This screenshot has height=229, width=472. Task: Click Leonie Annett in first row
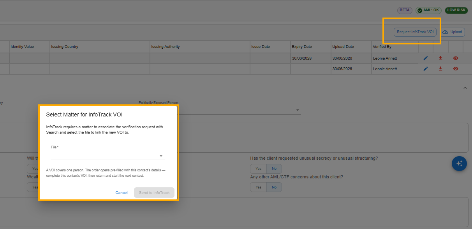(x=385, y=58)
